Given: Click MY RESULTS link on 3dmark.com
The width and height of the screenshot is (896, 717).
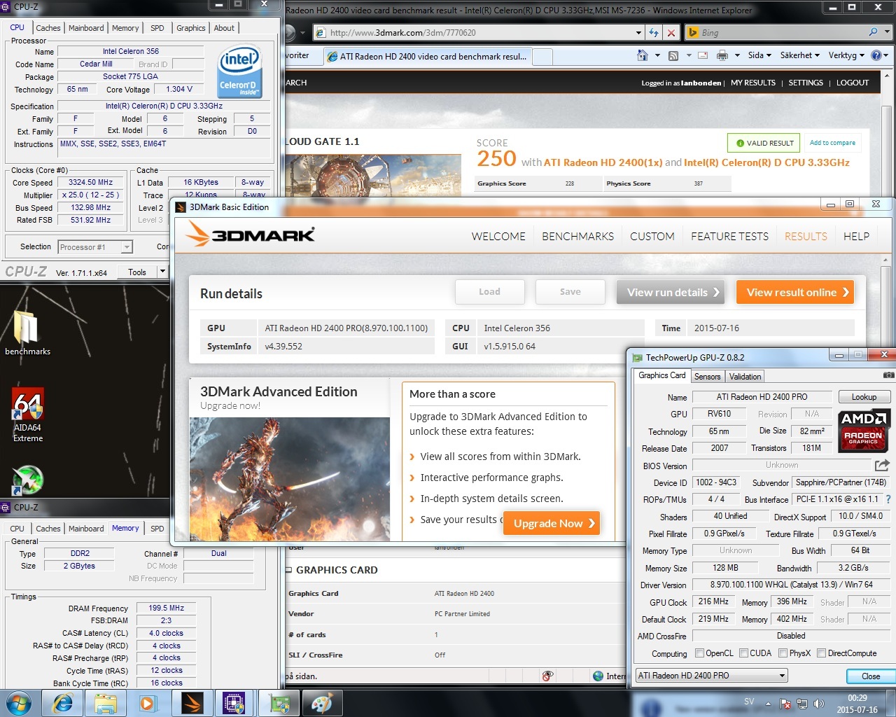Looking at the screenshot, I should pyautogui.click(x=752, y=83).
